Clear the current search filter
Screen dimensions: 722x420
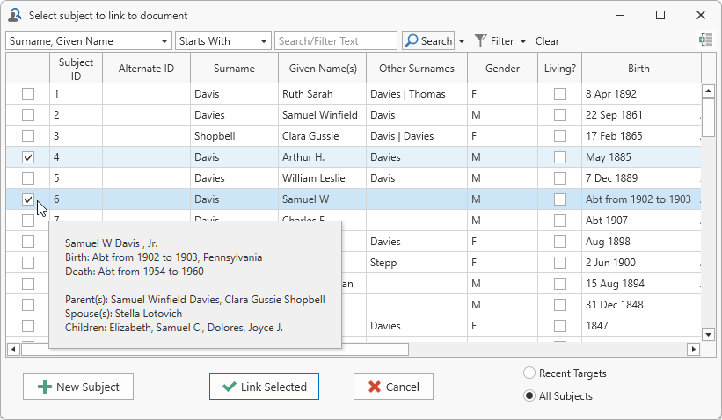pos(547,41)
